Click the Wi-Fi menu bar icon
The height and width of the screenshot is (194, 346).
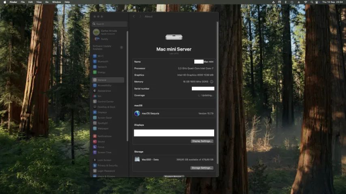pos(305,2)
